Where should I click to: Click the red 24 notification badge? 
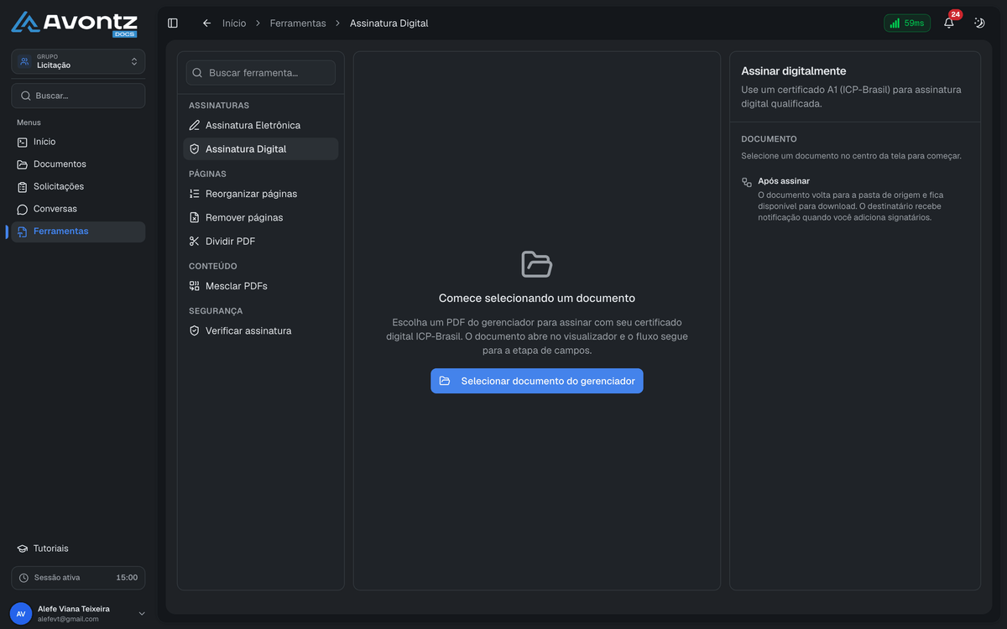[x=955, y=14]
